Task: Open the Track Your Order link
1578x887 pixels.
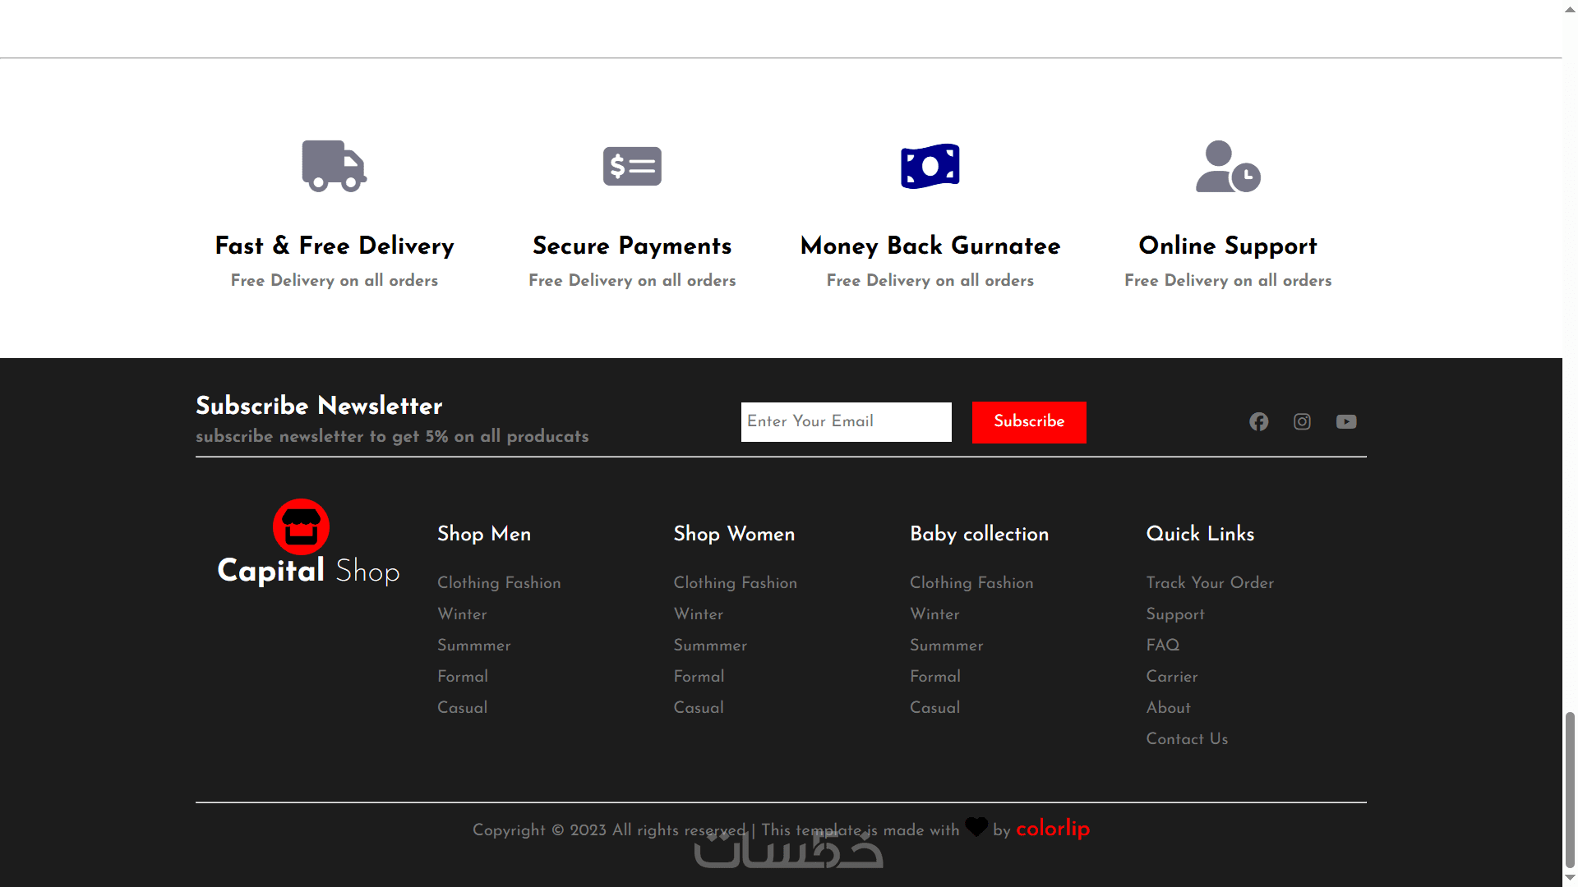Action: click(1210, 582)
